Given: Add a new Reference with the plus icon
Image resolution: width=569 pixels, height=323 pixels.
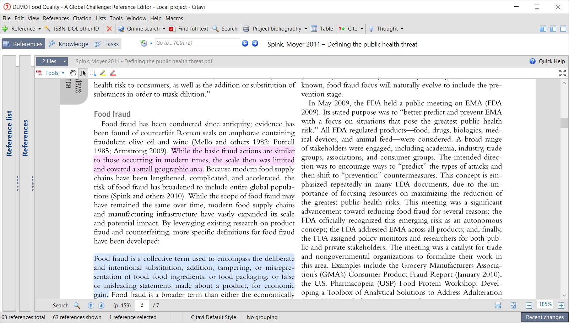Looking at the screenshot, I should pyautogui.click(x=5, y=29).
